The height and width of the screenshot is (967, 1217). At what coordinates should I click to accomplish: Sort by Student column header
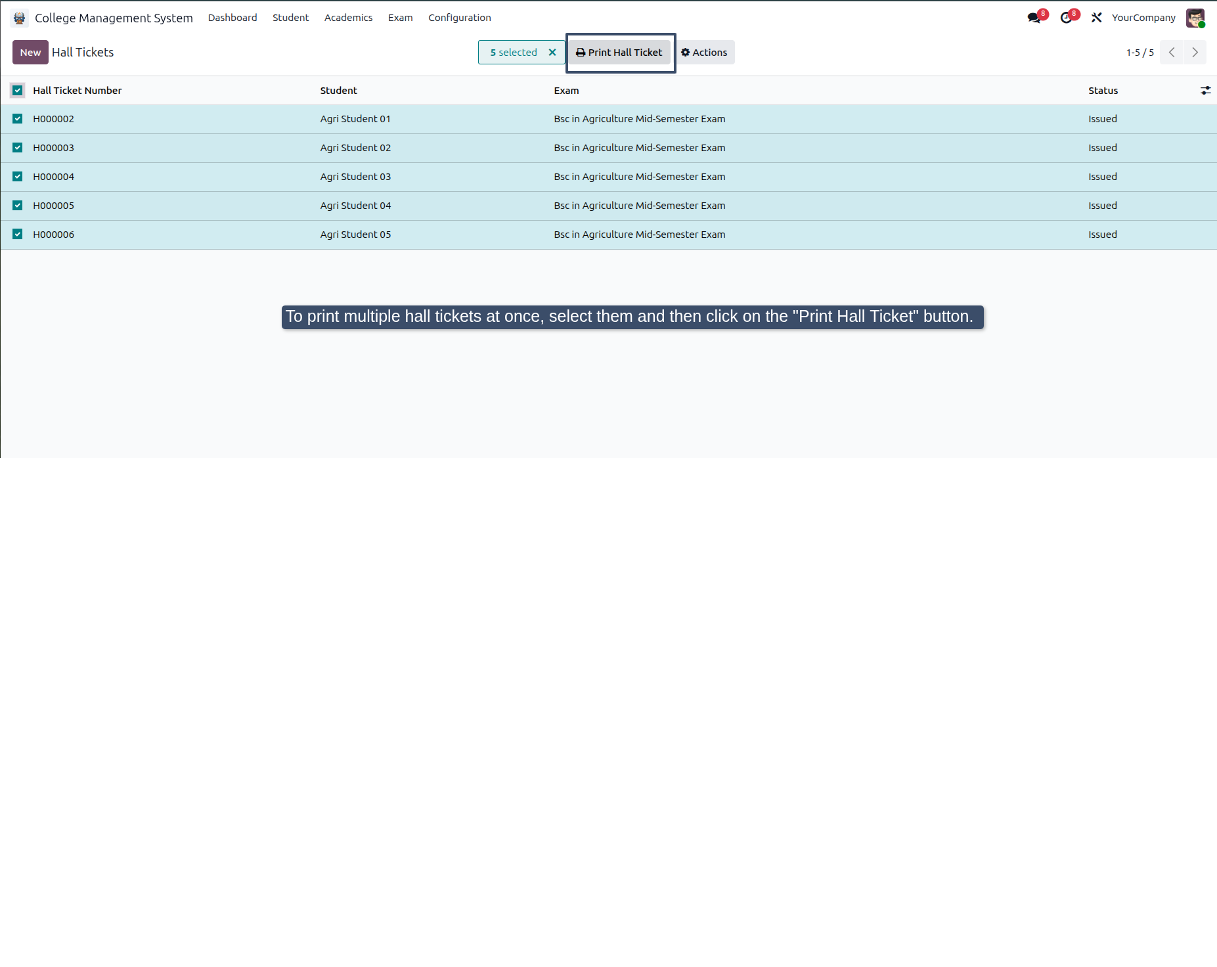click(x=339, y=91)
